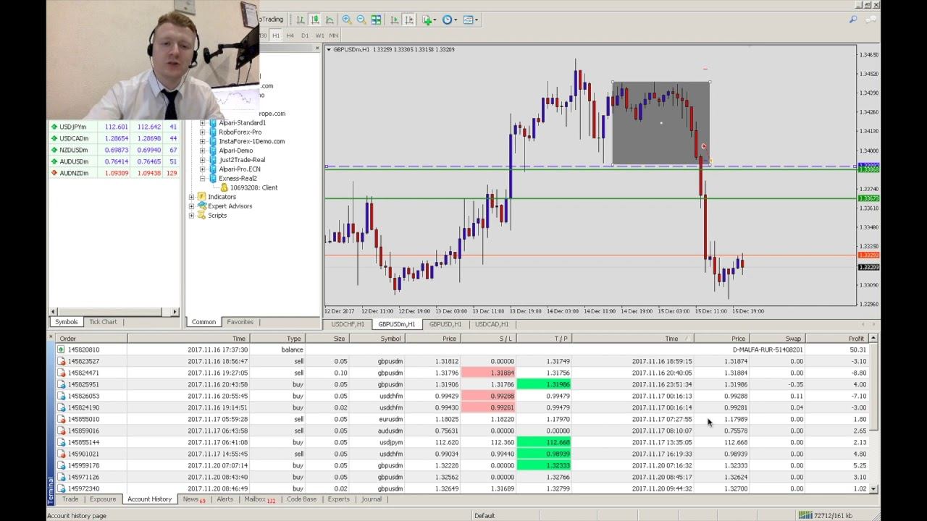Switch to the USDCHF,H1 chart tab
This screenshot has height=521, width=927.
(348, 324)
